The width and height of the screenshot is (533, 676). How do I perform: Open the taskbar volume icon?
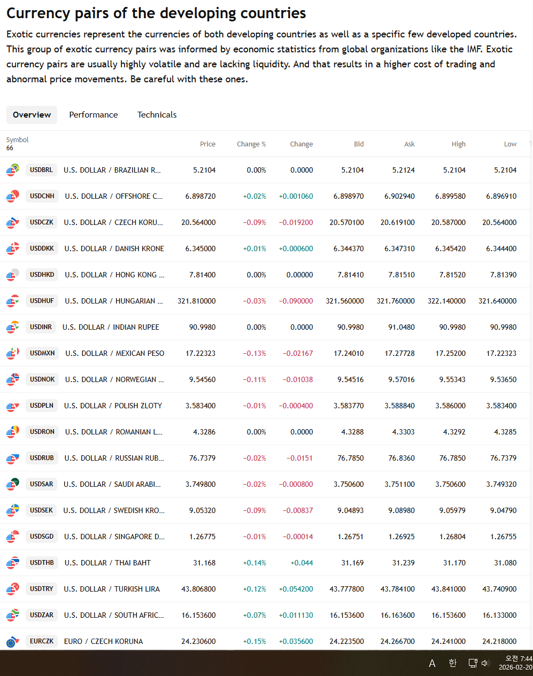pyautogui.click(x=485, y=663)
